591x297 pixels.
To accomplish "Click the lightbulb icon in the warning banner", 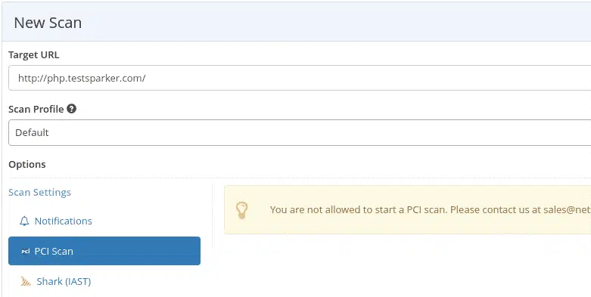I will (241, 210).
